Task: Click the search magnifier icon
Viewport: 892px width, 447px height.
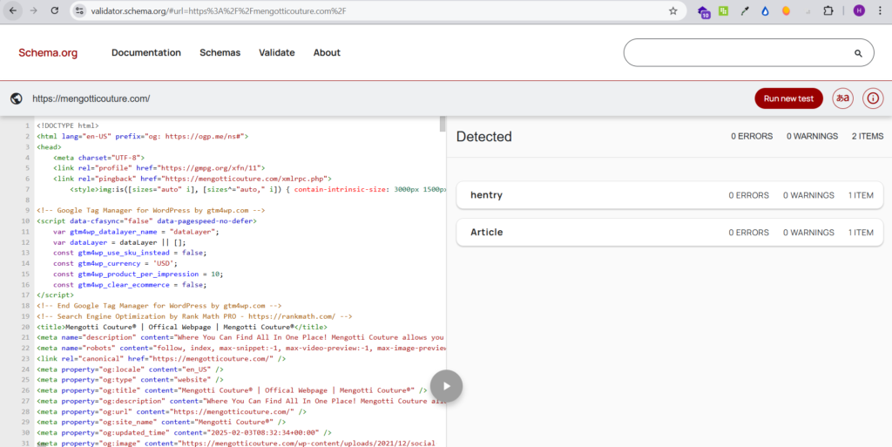Action: (x=858, y=53)
